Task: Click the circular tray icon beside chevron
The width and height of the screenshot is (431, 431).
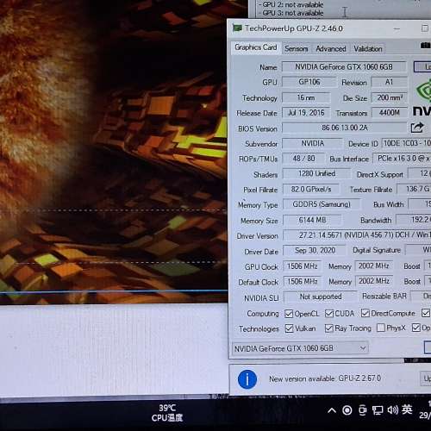Action: tap(347, 410)
